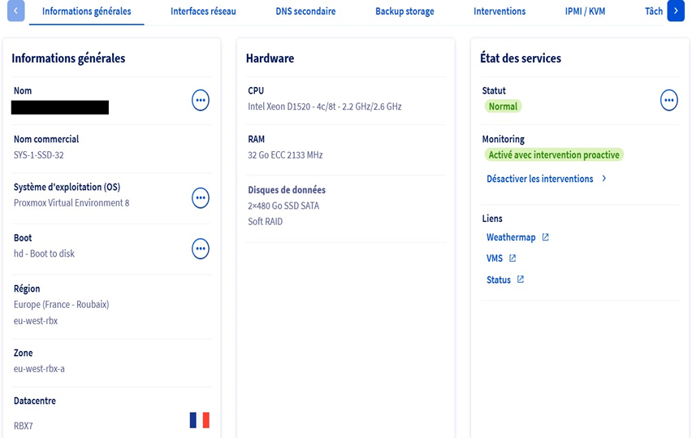Click the Status external link icon

tap(521, 280)
